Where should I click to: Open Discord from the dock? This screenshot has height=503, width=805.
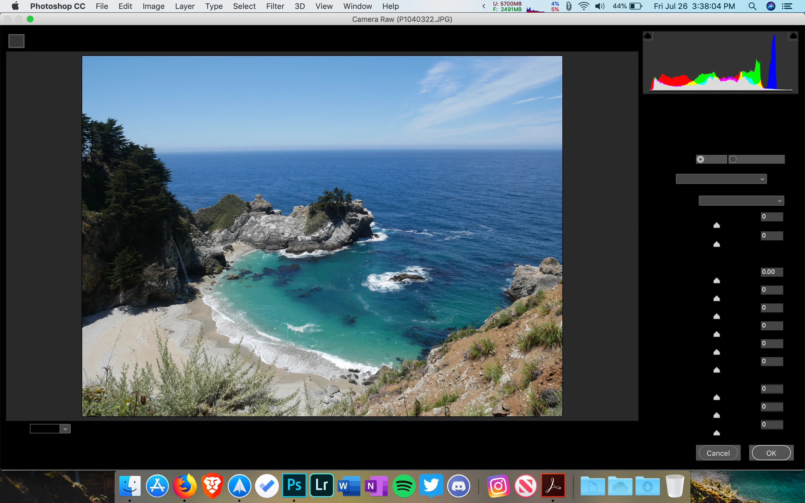click(x=458, y=486)
